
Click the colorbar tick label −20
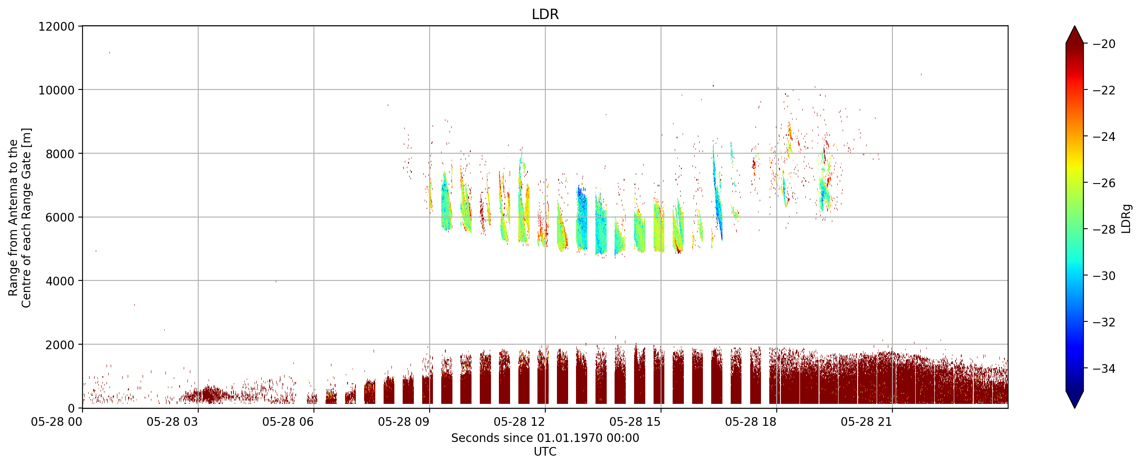(x=1104, y=44)
